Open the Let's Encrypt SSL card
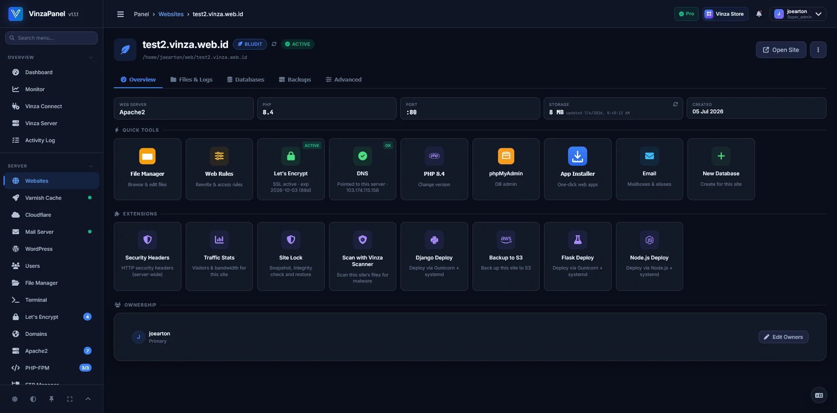 (291, 169)
